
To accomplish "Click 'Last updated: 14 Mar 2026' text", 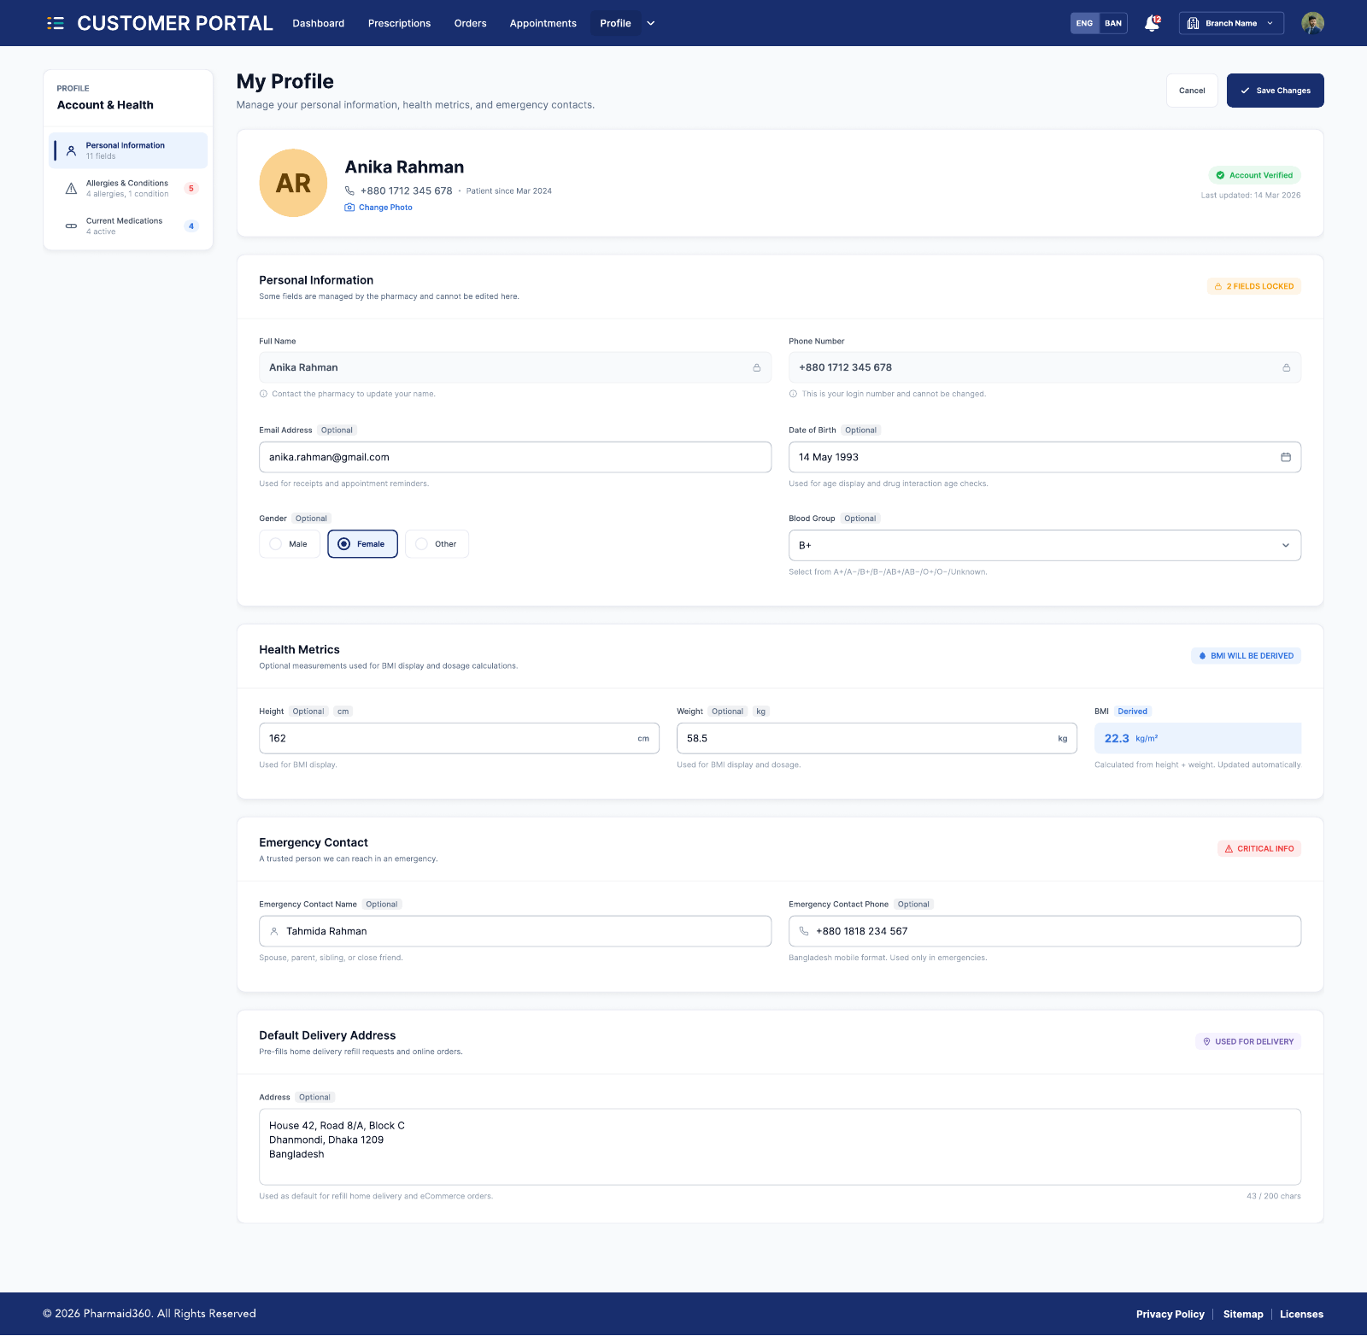I will click(1251, 196).
